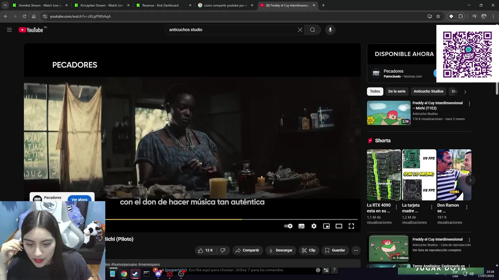Open the YouTube hamburger guide menu
Image resolution: width=499 pixels, height=280 pixels.
click(9, 30)
